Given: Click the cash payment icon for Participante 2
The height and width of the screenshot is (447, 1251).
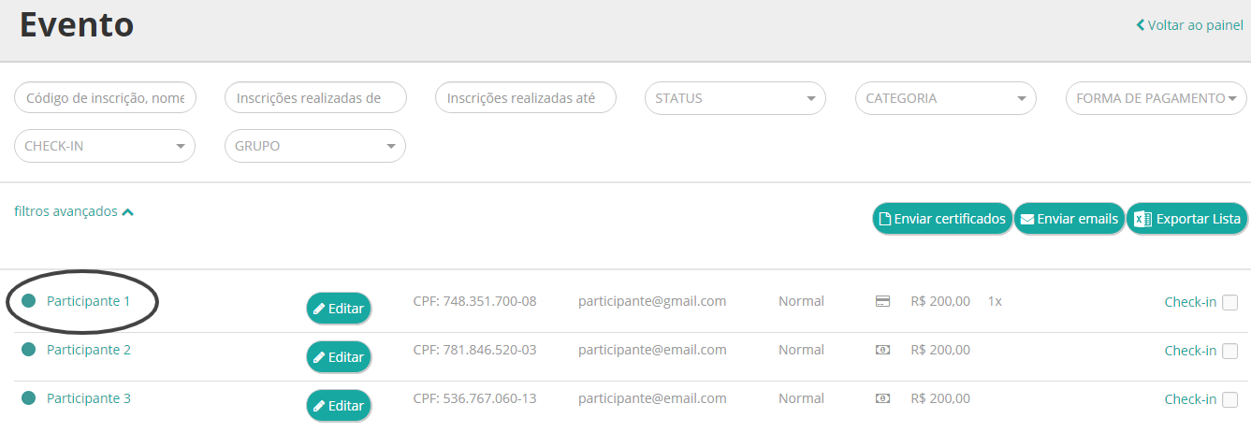Looking at the screenshot, I should pyautogui.click(x=882, y=350).
